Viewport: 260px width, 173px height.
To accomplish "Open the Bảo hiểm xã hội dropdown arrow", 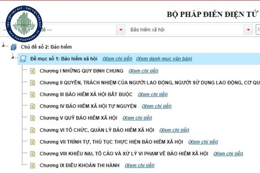I will (x=248, y=30).
